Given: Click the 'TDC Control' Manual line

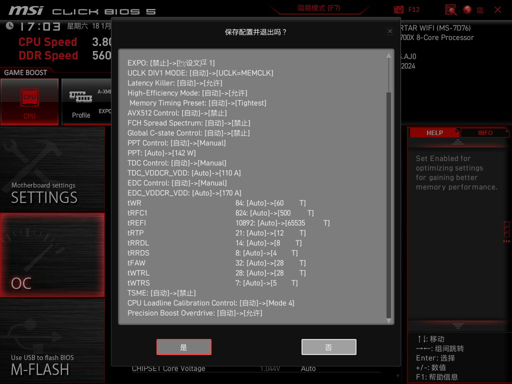Looking at the screenshot, I should (177, 163).
